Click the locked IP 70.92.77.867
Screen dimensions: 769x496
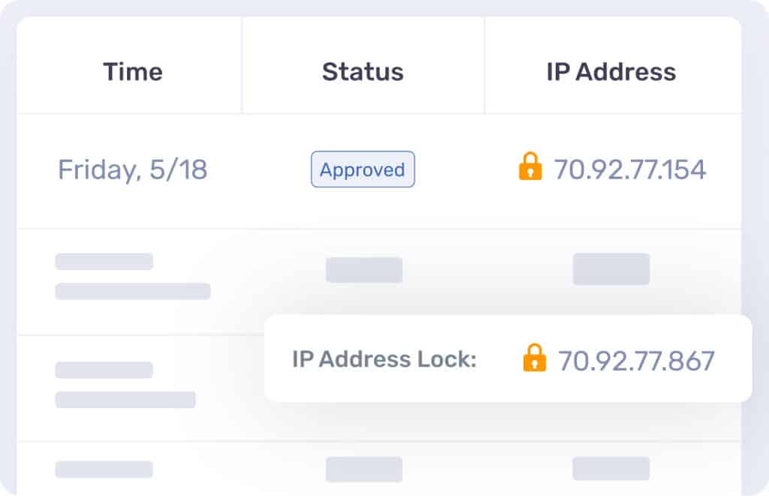click(x=636, y=361)
